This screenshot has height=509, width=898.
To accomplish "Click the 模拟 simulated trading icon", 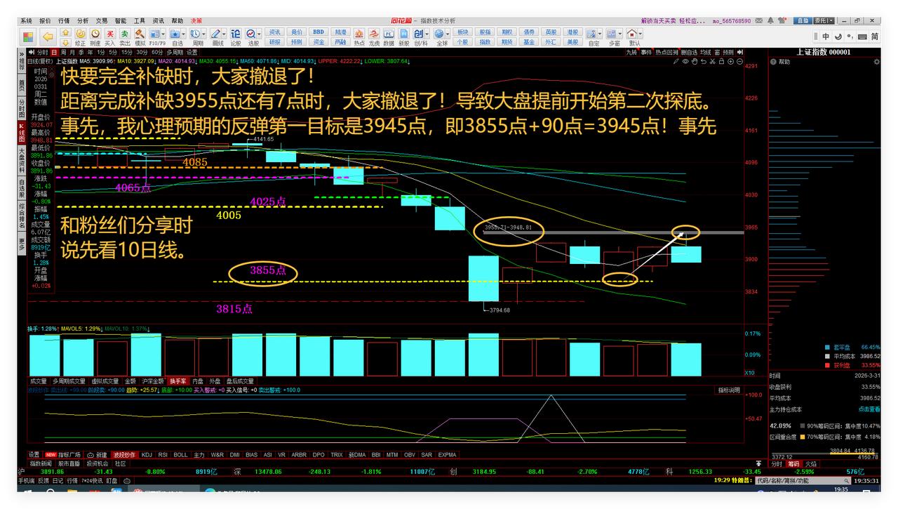I will coord(141,33).
